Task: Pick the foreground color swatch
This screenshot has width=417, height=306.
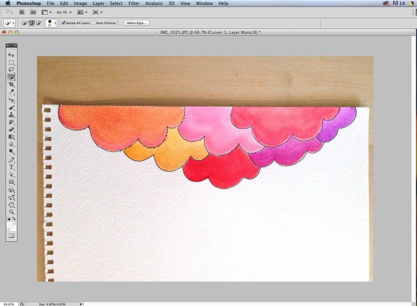Action: click(x=10, y=225)
